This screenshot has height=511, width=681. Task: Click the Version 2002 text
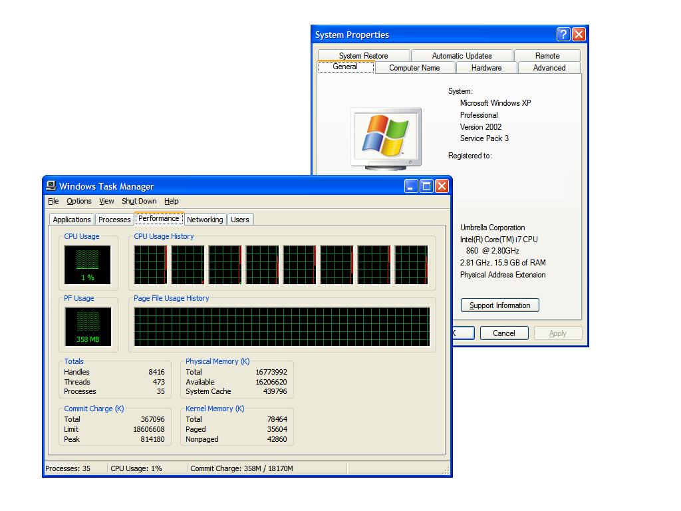481,127
